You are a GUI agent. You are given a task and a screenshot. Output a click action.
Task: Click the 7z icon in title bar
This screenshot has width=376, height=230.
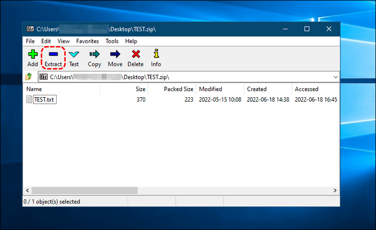30,29
